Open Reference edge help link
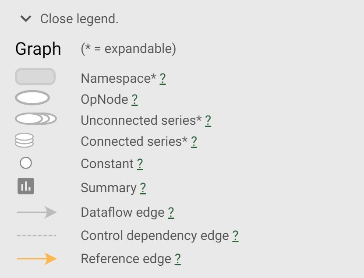Viewport: 364px width, 278px height. click(177, 259)
